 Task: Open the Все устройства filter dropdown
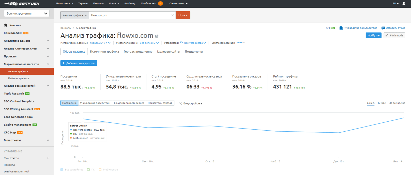[x=193, y=43]
